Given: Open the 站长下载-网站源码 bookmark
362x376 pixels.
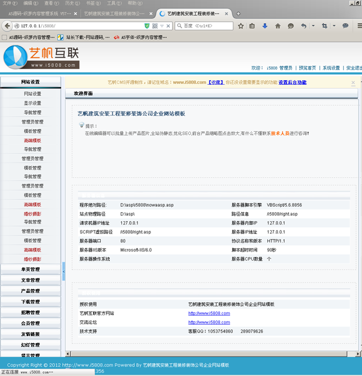Looking at the screenshot, I should (84, 37).
